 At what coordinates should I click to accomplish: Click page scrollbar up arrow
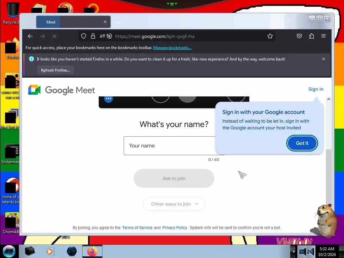pyautogui.click(x=329, y=99)
